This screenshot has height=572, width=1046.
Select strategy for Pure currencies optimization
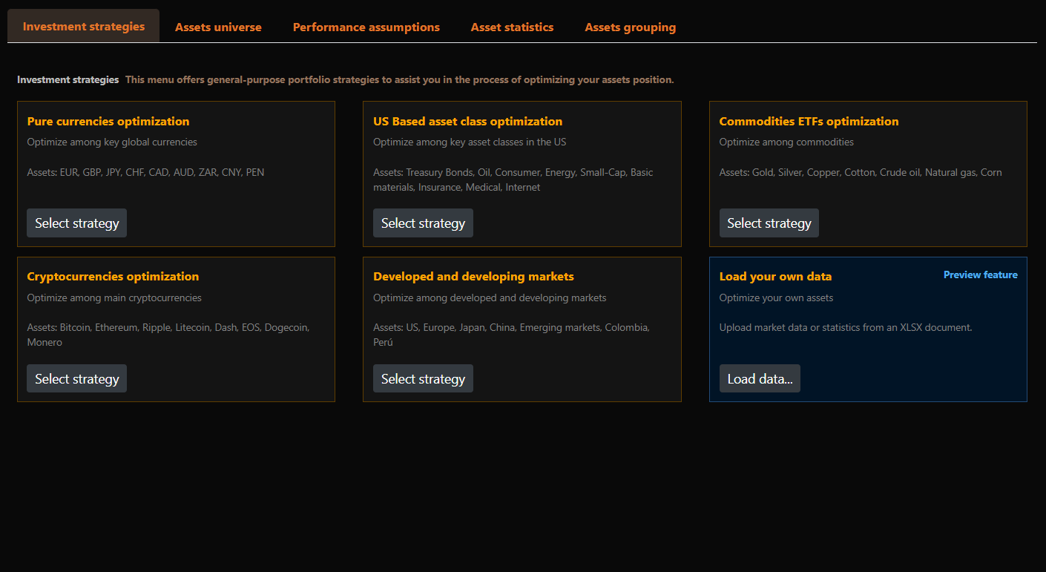[x=77, y=223]
